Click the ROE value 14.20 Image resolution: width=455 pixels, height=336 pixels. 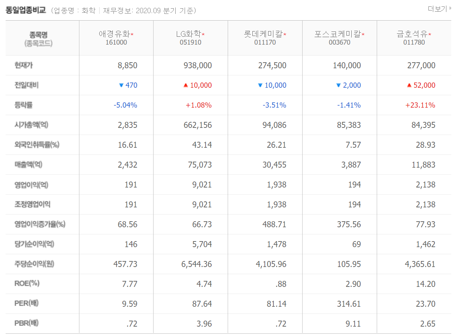click(426, 284)
